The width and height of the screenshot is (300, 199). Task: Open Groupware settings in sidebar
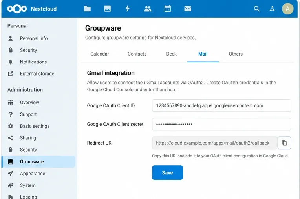point(38,162)
